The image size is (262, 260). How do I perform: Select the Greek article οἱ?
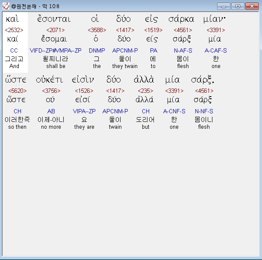click(95, 19)
